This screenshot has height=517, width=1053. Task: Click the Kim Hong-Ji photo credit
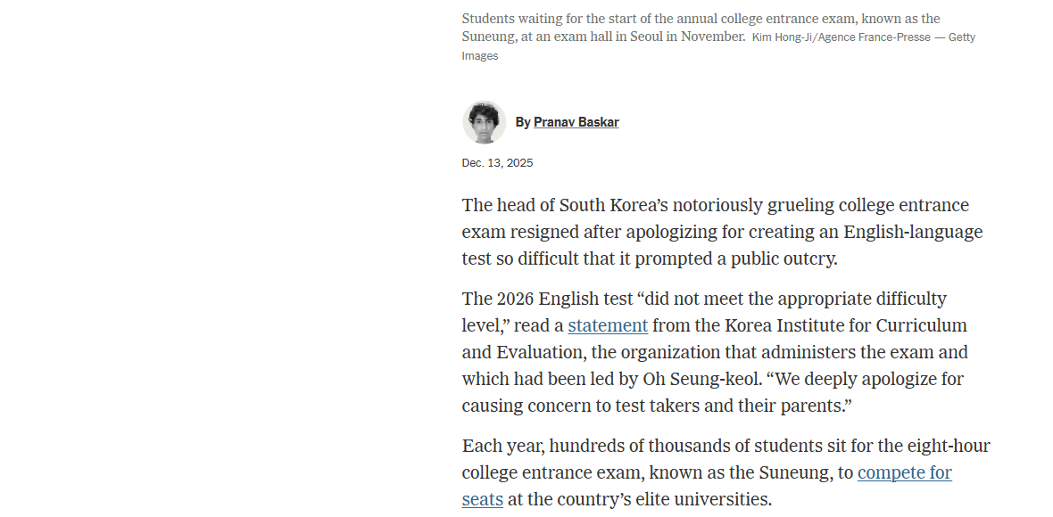(863, 37)
